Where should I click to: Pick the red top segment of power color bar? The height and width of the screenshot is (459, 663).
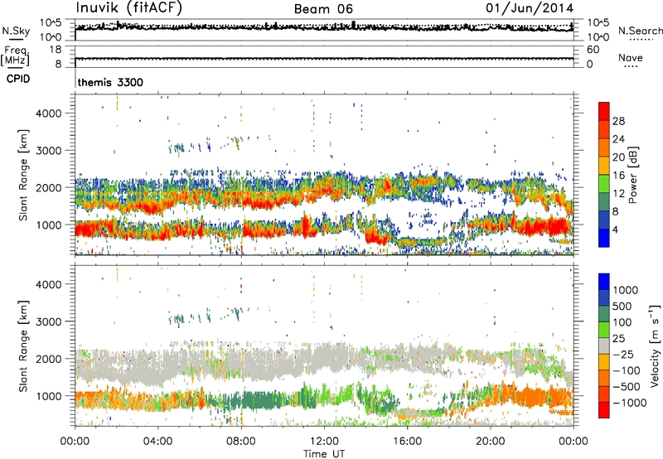coord(604,111)
